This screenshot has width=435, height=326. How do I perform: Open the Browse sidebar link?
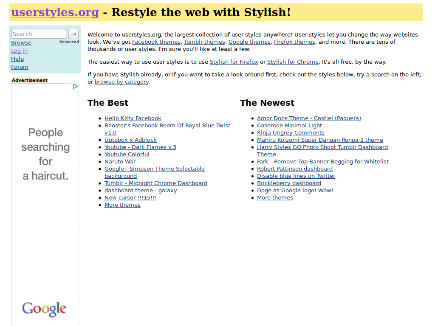(x=21, y=43)
